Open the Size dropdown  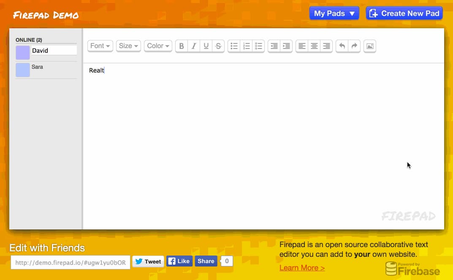(128, 46)
